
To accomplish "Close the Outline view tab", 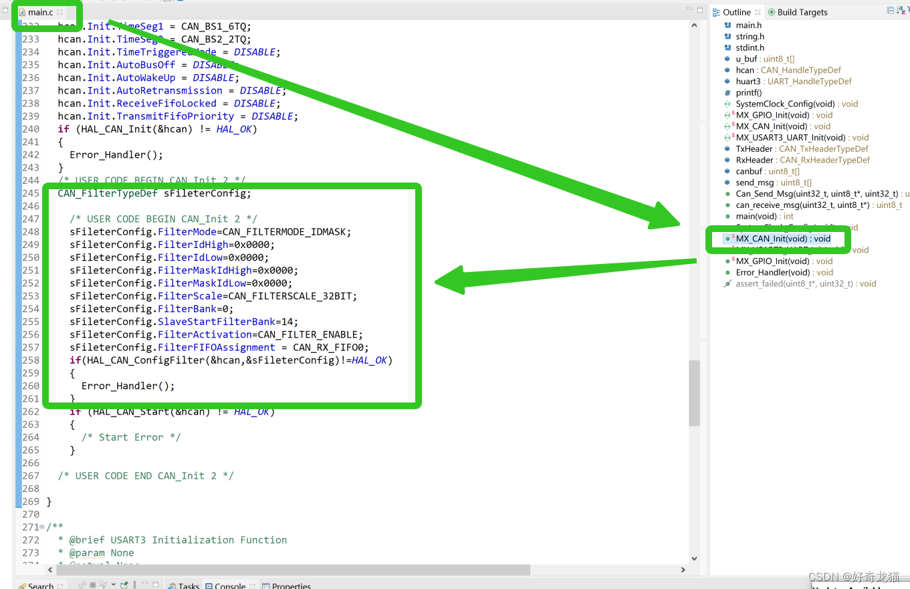I will click(758, 12).
